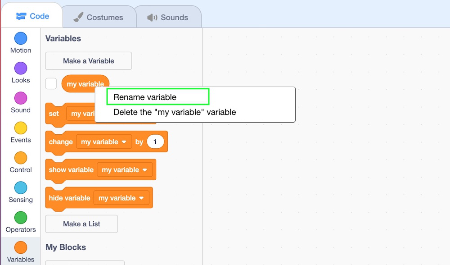450x265 pixels.
Task: Switch to the Costumes tab
Action: (x=98, y=18)
